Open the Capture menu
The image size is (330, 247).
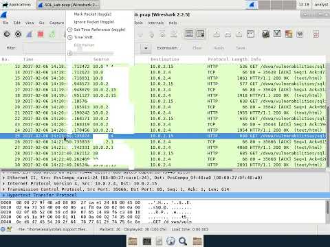click(x=56, y=23)
